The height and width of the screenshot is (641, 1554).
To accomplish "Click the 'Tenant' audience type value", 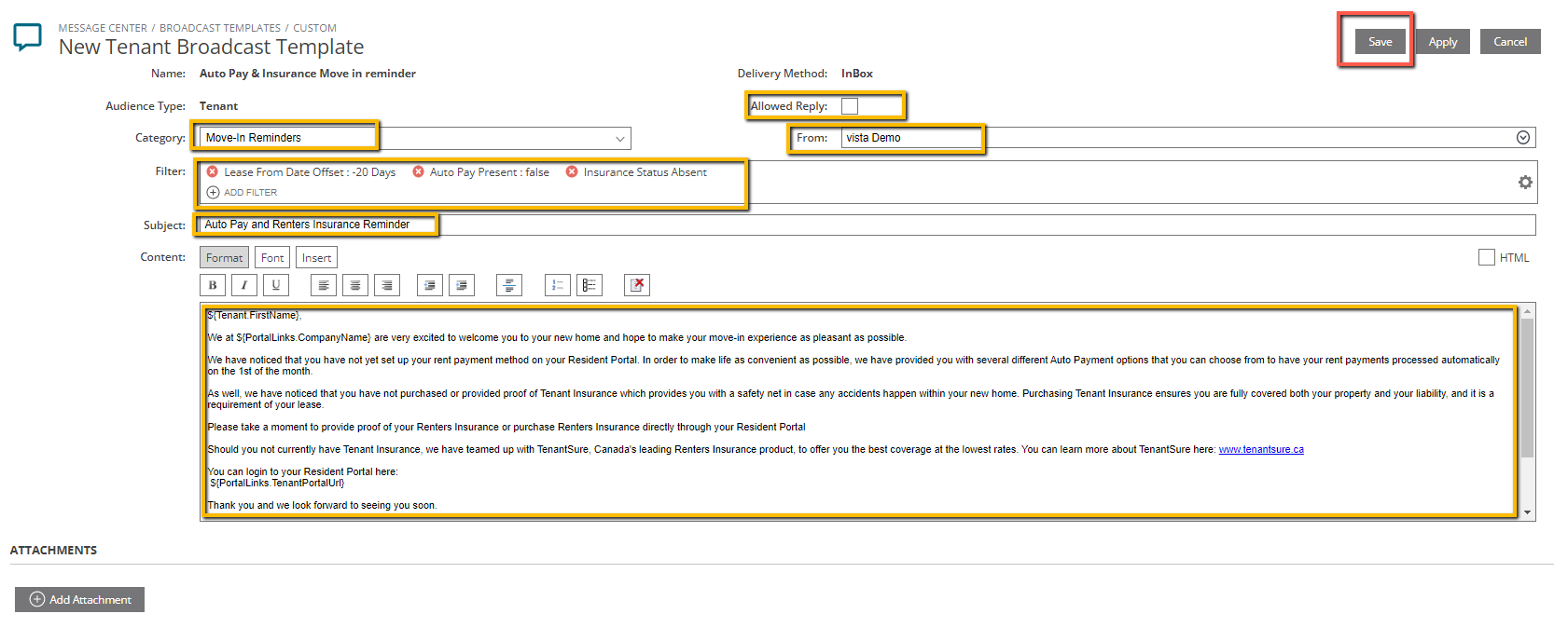I will pyautogui.click(x=218, y=106).
